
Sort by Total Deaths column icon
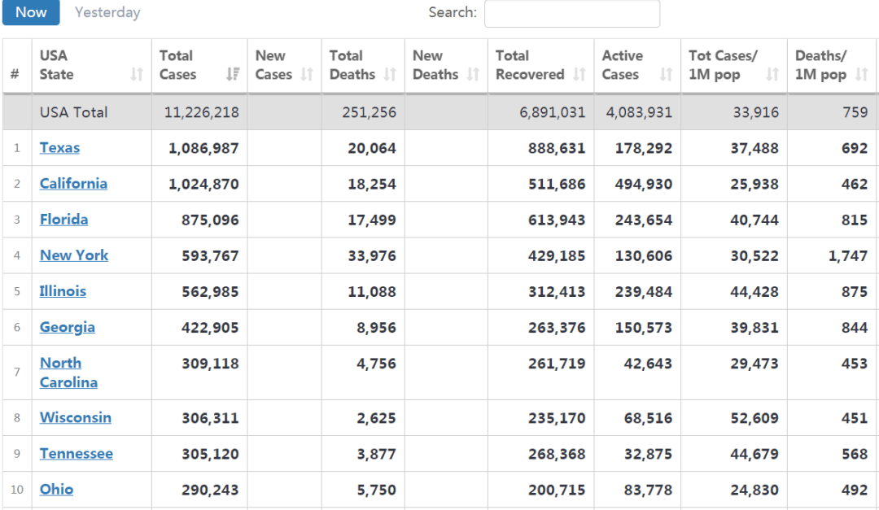point(390,74)
